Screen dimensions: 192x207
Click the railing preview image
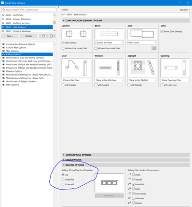[109, 183]
